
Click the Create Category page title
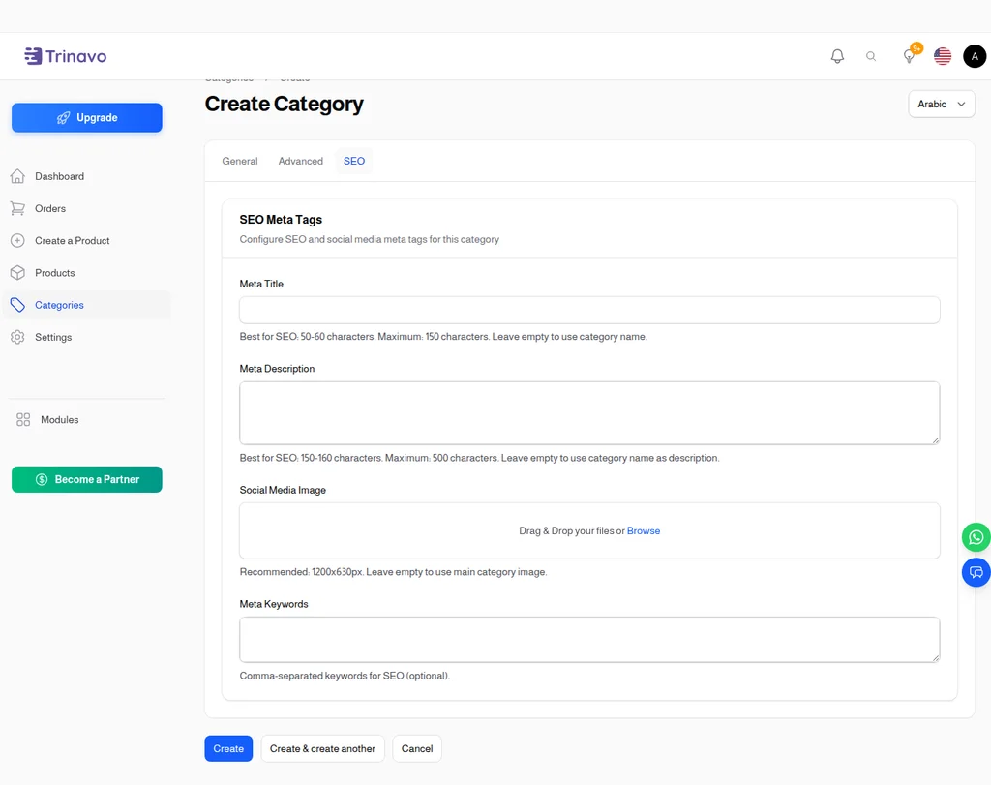pos(284,104)
